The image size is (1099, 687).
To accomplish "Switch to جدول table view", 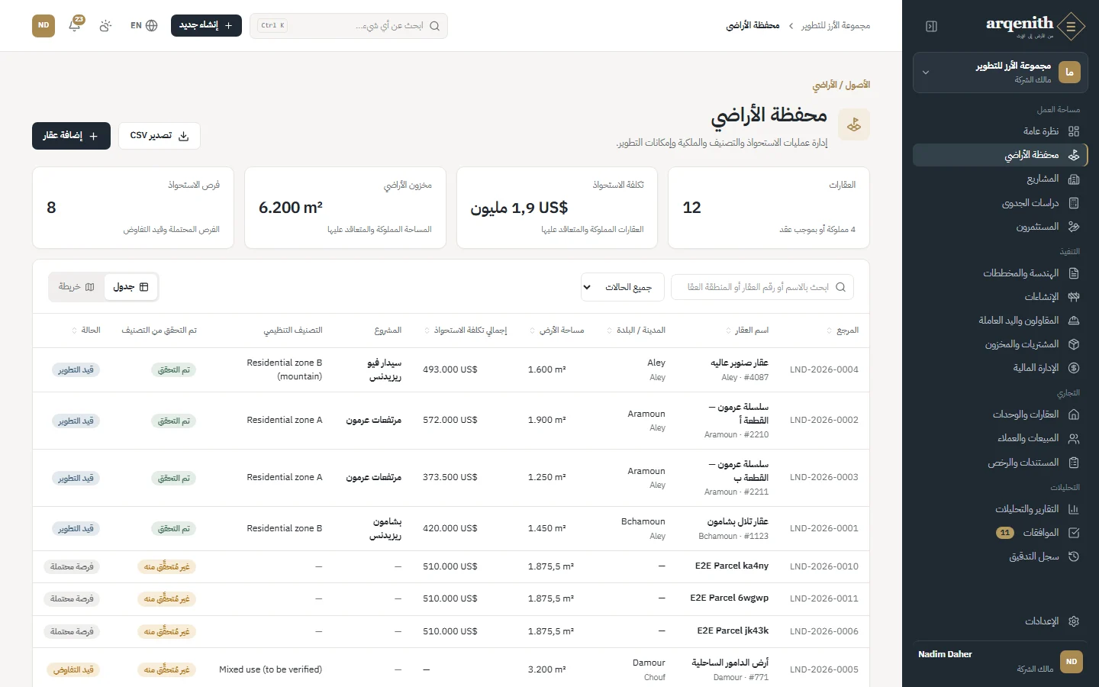I will (x=131, y=287).
